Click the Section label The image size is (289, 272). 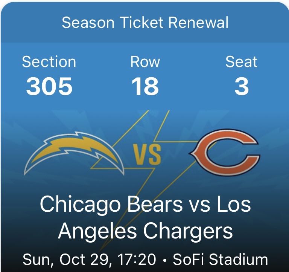coord(49,62)
